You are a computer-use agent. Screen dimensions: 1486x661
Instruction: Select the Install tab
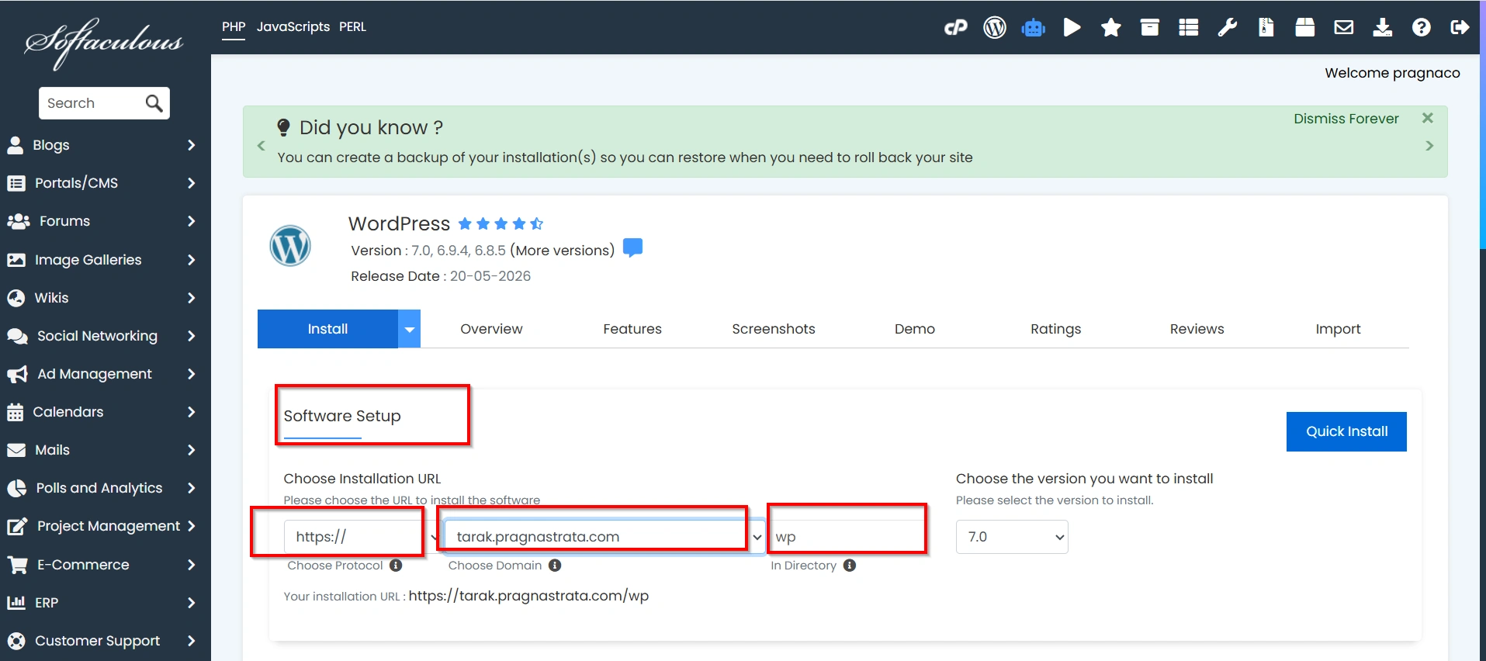[327, 329]
